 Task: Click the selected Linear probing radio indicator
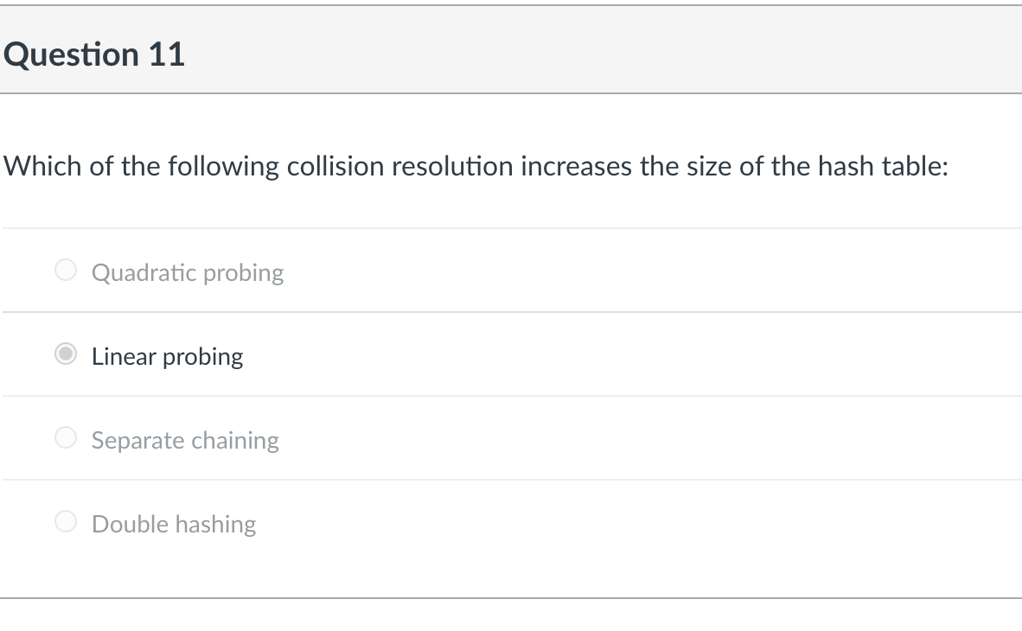point(65,354)
